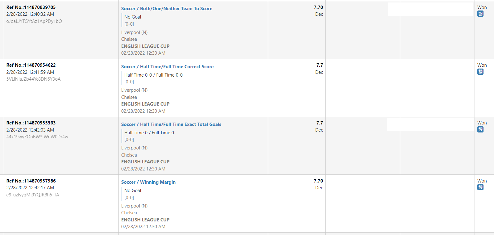This screenshot has width=494, height=235.
Task: Select reference number 114870939705
Action: click(31, 7)
